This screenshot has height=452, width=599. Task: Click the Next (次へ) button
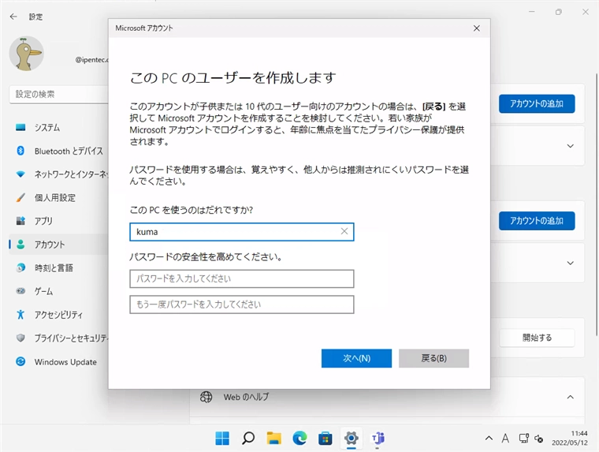356,358
